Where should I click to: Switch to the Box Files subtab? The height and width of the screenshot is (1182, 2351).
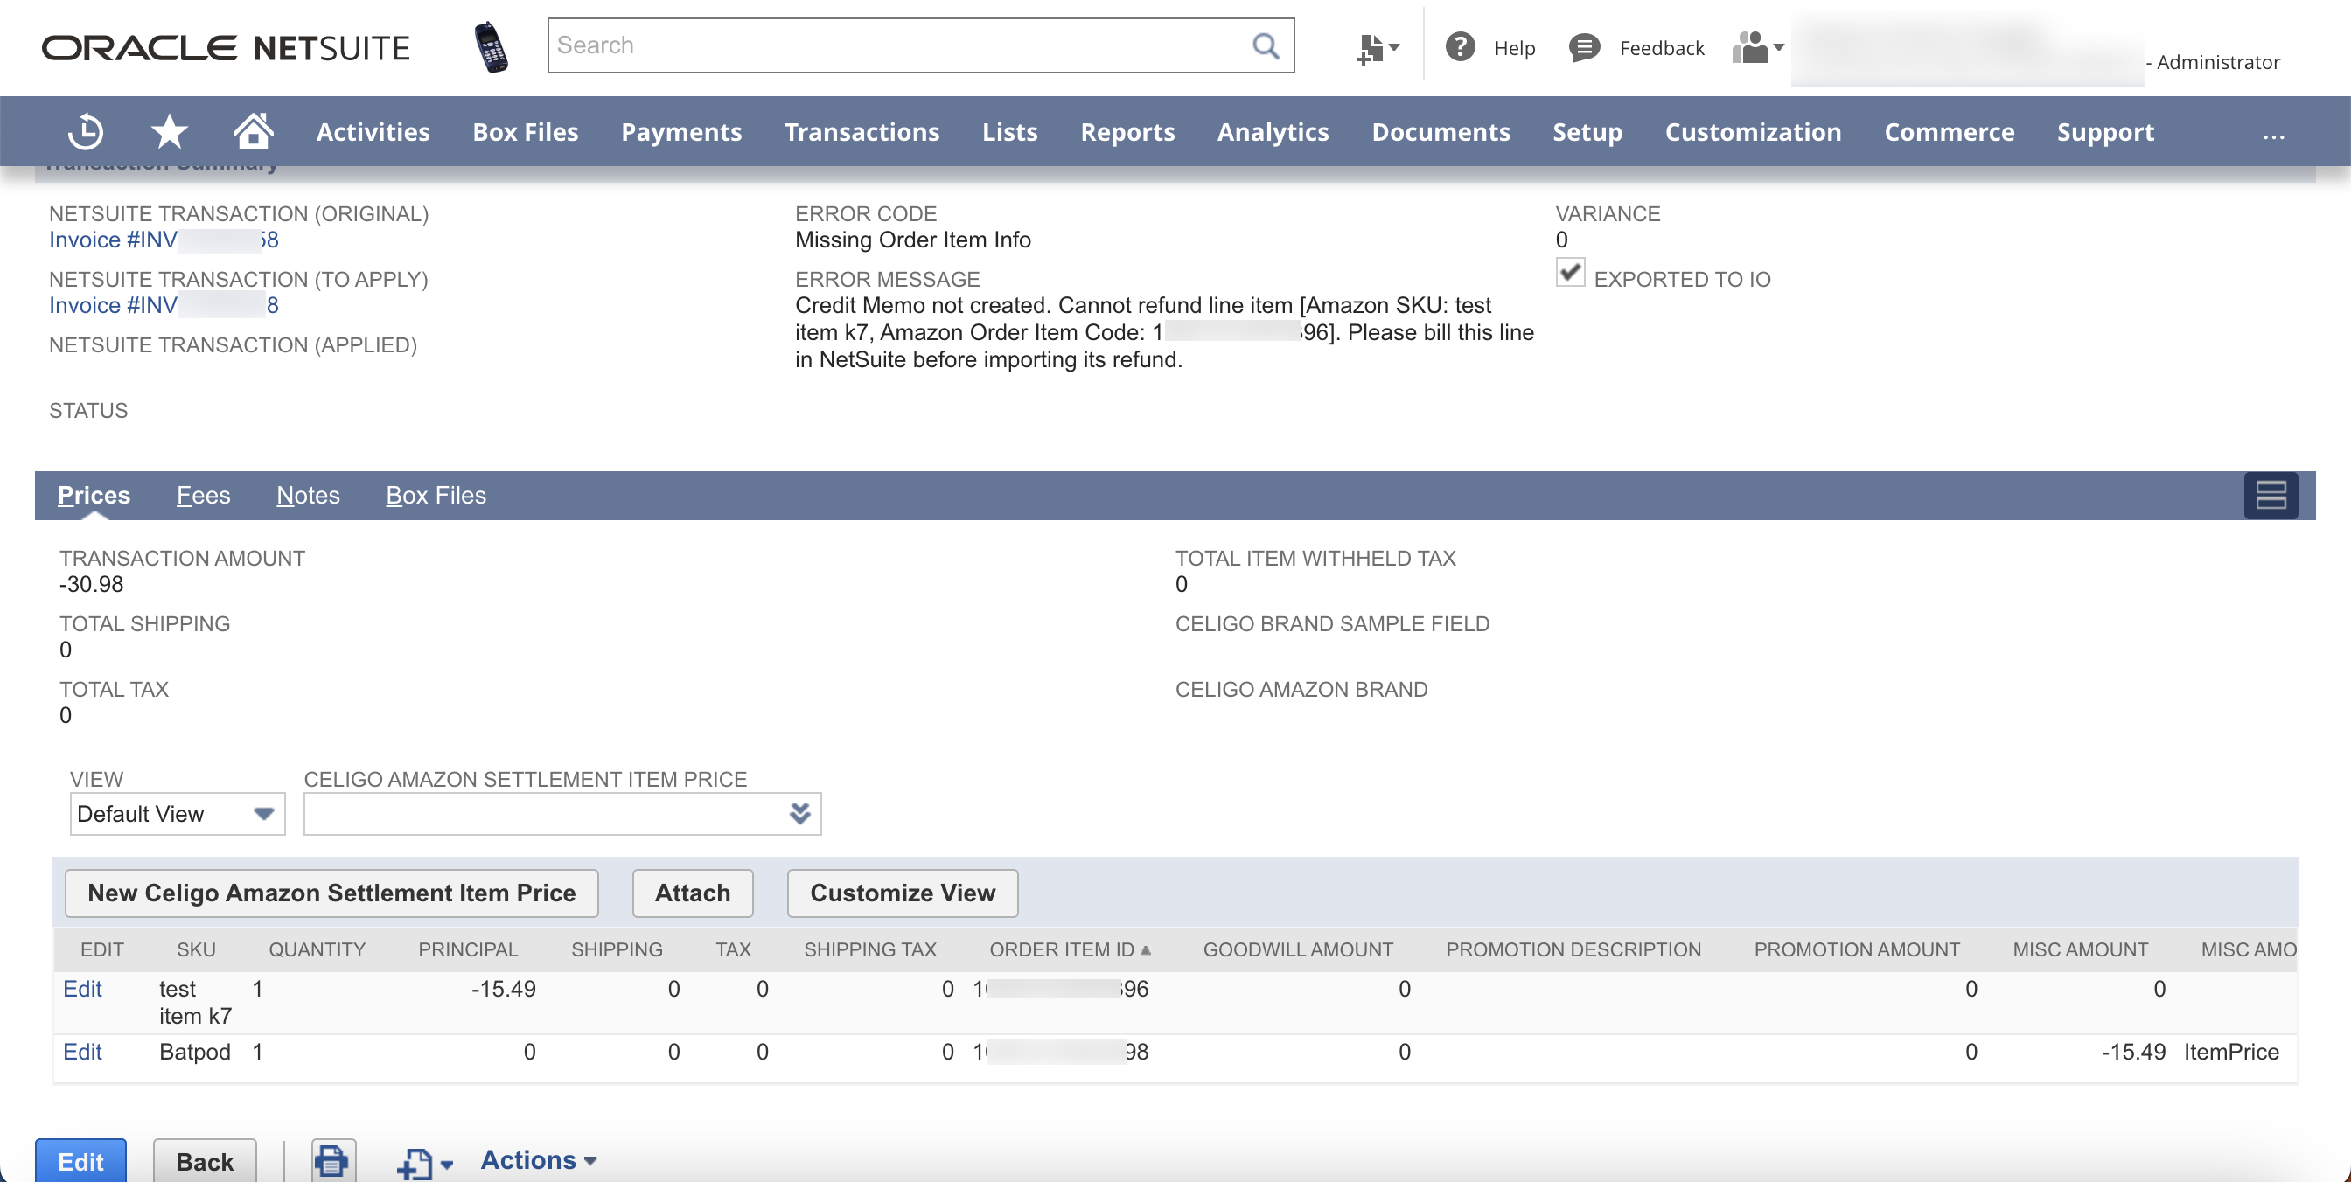436,495
